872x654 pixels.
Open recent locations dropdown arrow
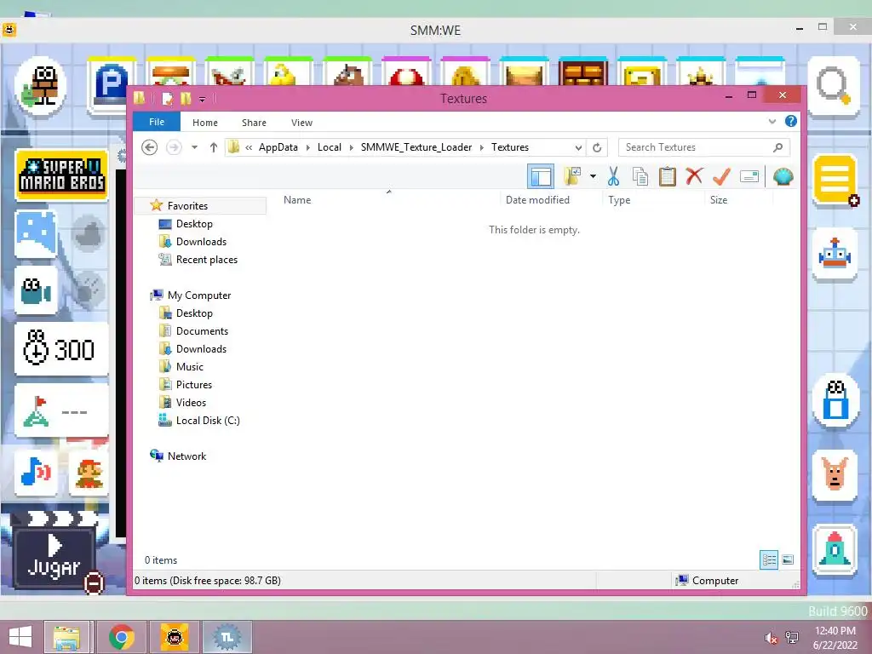click(x=194, y=147)
